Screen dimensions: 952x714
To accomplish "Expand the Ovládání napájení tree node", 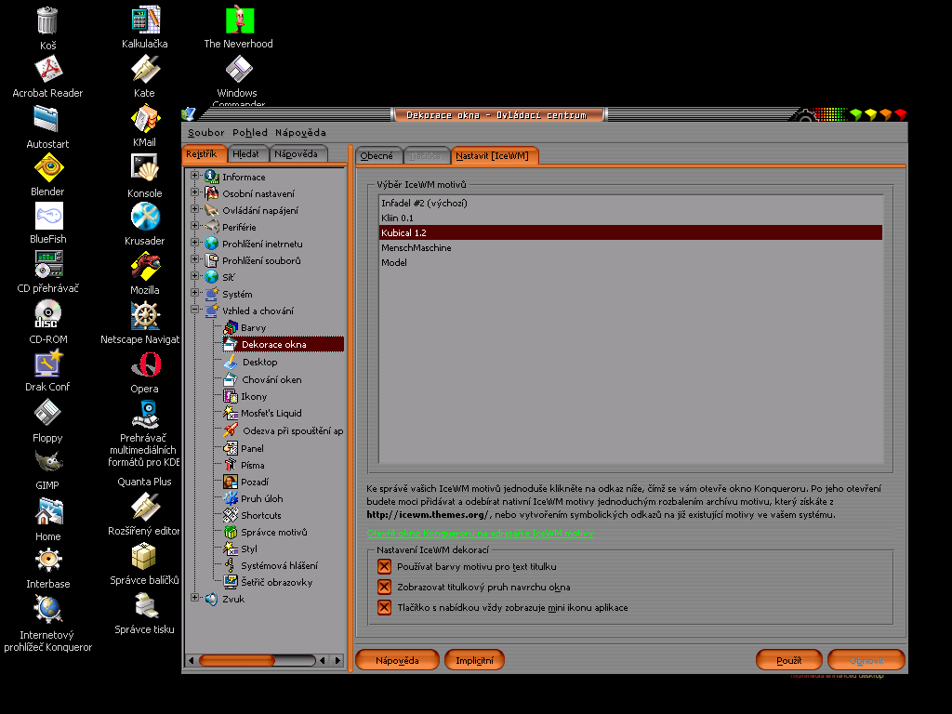I will (x=195, y=209).
